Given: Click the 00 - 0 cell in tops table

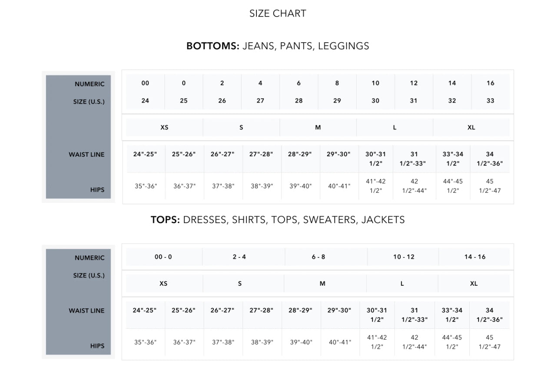Looking at the screenshot, I should click(163, 257).
